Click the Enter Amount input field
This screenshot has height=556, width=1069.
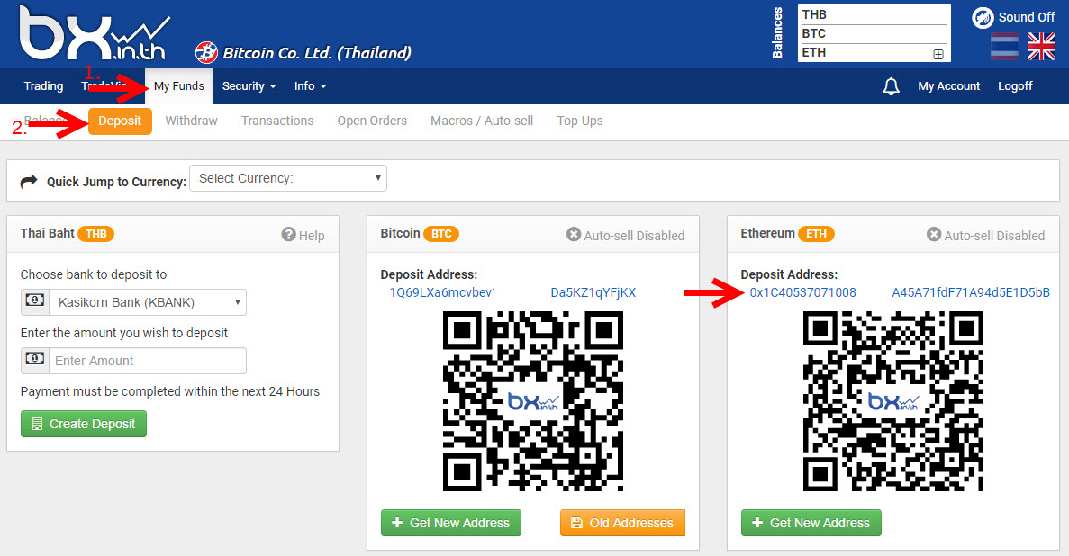148,361
